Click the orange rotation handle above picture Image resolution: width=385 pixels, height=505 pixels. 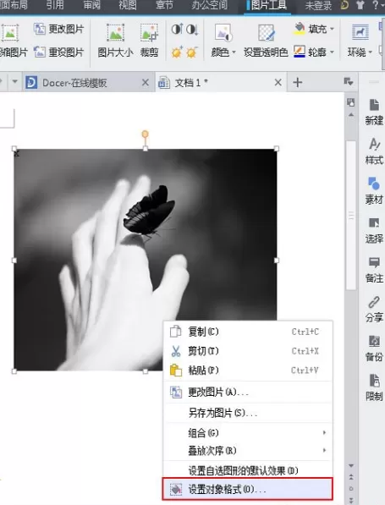pyautogui.click(x=146, y=134)
